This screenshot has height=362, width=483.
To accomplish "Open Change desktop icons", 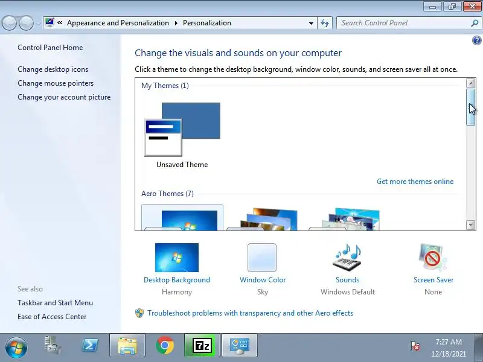I will [53, 69].
